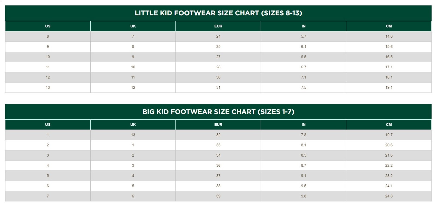437x206 pixels.
Task: Click the EUR size 36 cell
Action: 218,166
